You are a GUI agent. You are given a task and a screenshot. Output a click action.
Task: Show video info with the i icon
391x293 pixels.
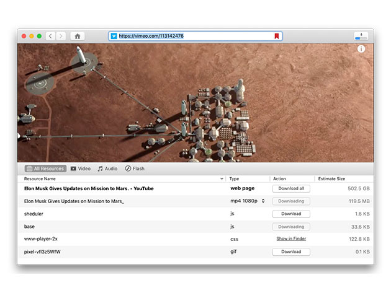pyautogui.click(x=361, y=49)
